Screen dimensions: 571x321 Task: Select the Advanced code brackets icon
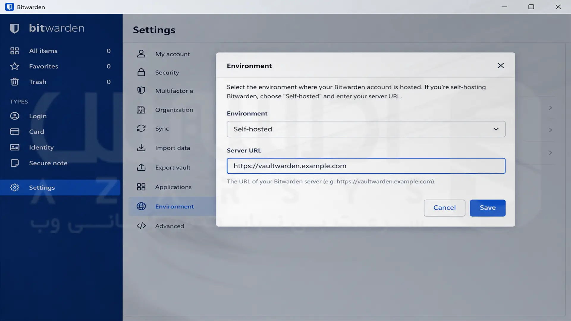coord(141,226)
